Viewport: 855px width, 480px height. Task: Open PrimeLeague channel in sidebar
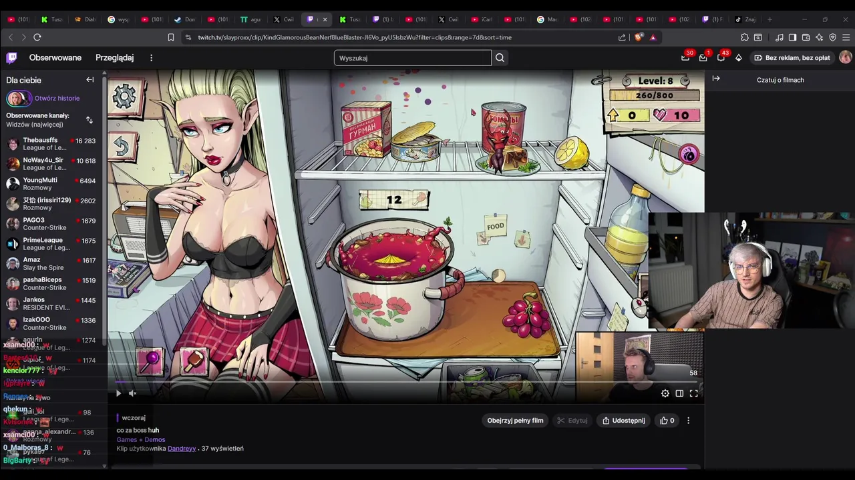[52, 244]
